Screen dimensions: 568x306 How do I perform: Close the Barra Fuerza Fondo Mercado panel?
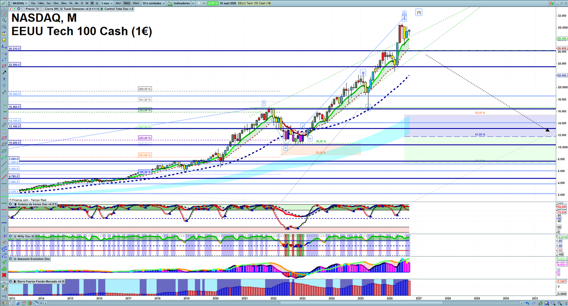[x=11, y=281]
